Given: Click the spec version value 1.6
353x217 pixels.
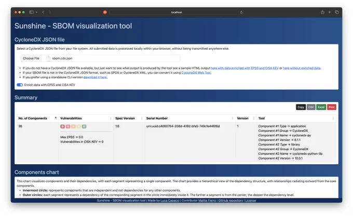Looking at the screenshot, I should (x=117, y=126).
